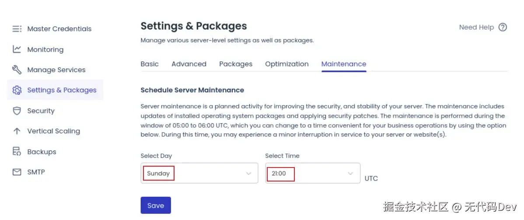Click the Master Credentials list icon

tap(17, 29)
